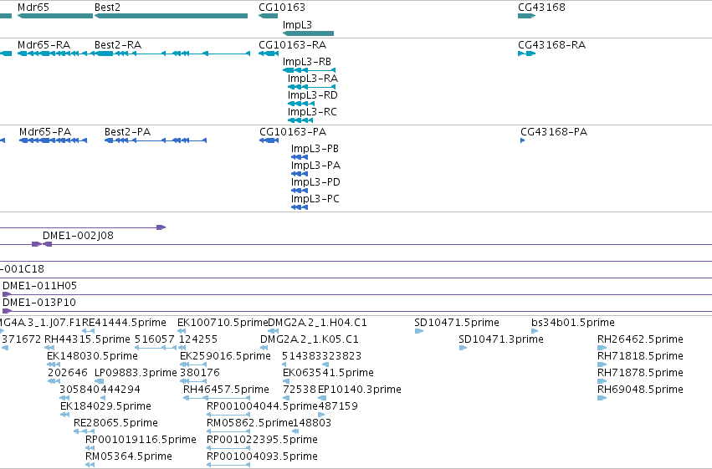Select the Best2 gene feature
712x469 pixels.
click(172, 16)
